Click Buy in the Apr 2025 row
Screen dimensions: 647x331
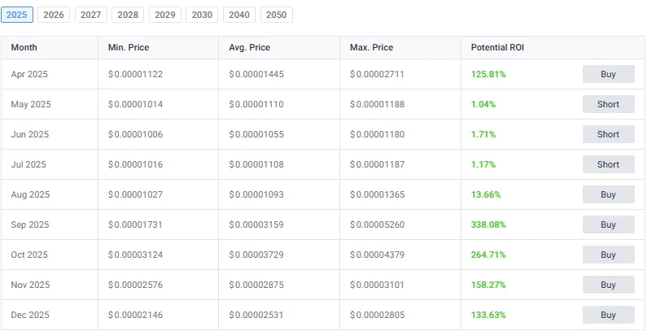coord(608,74)
